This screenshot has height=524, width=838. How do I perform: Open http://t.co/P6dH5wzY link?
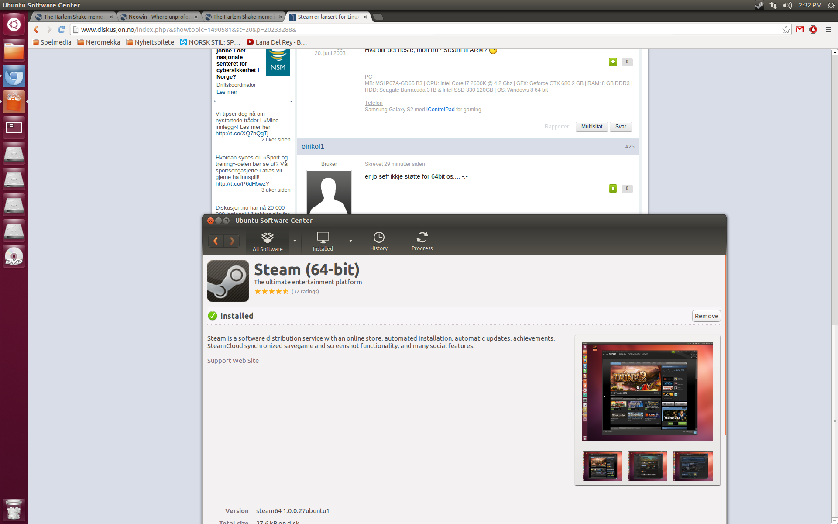tap(243, 184)
